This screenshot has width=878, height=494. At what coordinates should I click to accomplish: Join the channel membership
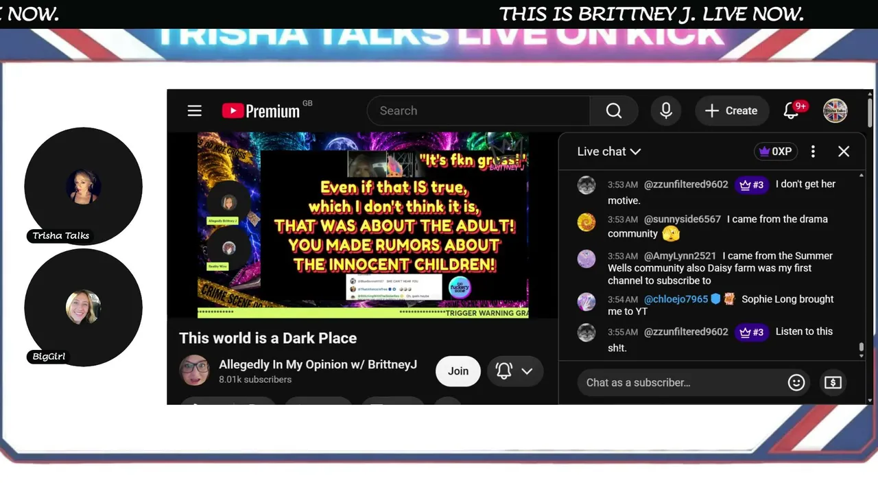coord(458,371)
